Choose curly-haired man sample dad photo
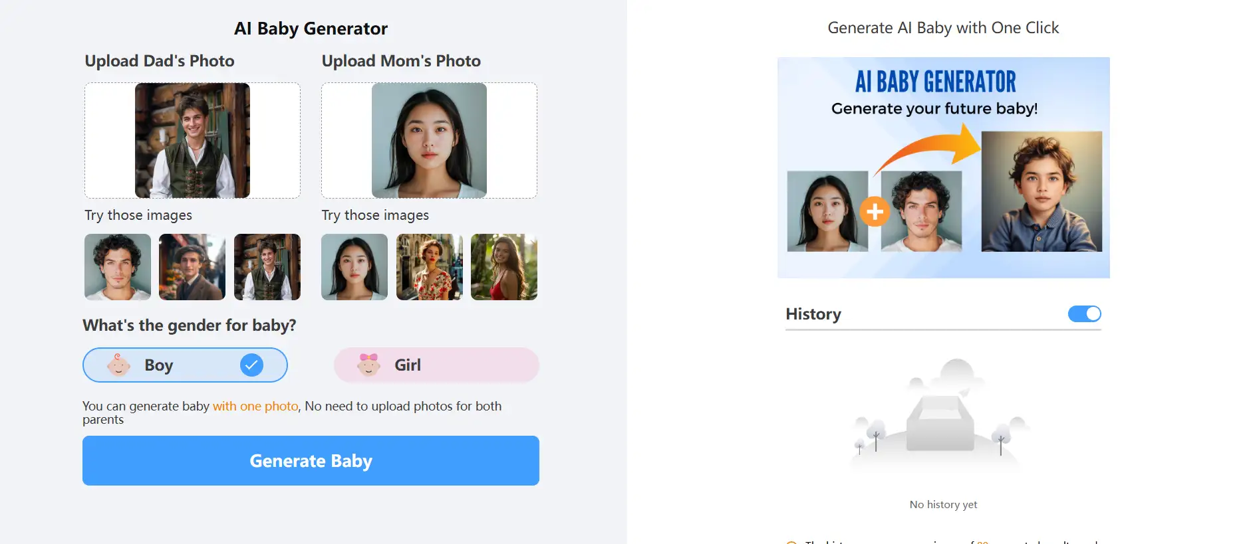1255x544 pixels. (x=118, y=267)
